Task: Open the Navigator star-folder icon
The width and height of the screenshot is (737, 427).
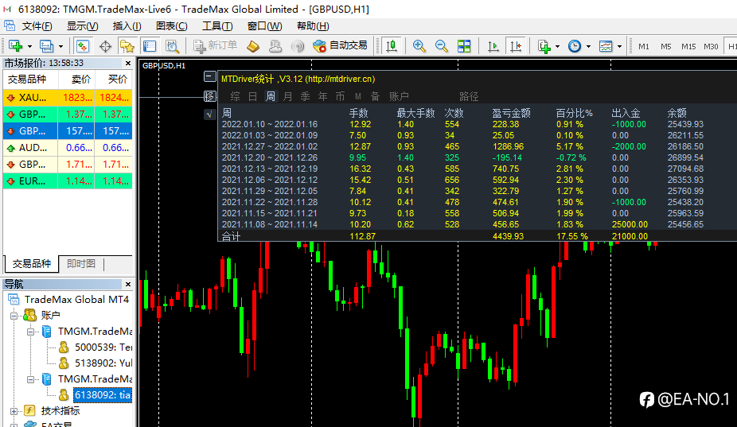Action: click(x=127, y=46)
